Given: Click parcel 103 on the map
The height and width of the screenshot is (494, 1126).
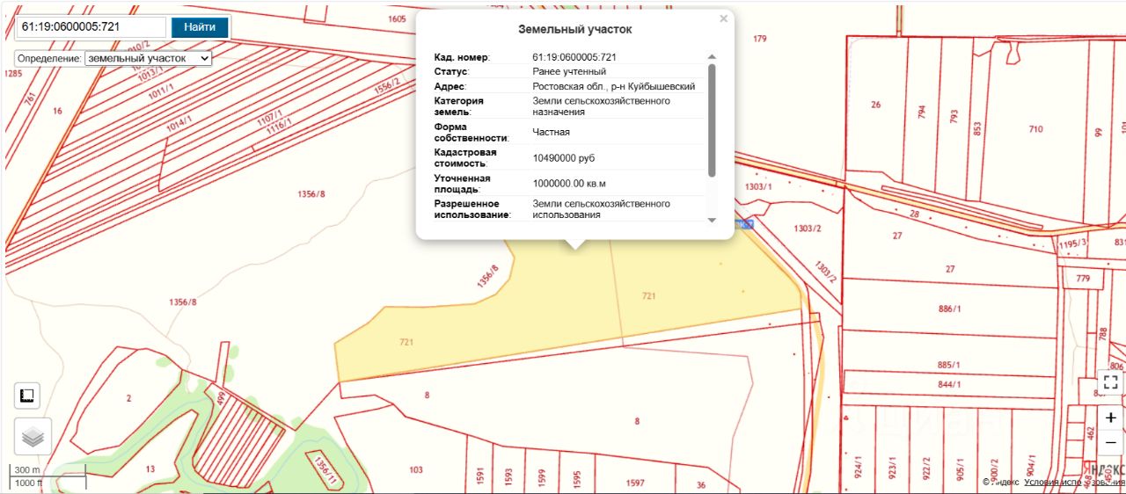Looking at the screenshot, I should (x=416, y=469).
